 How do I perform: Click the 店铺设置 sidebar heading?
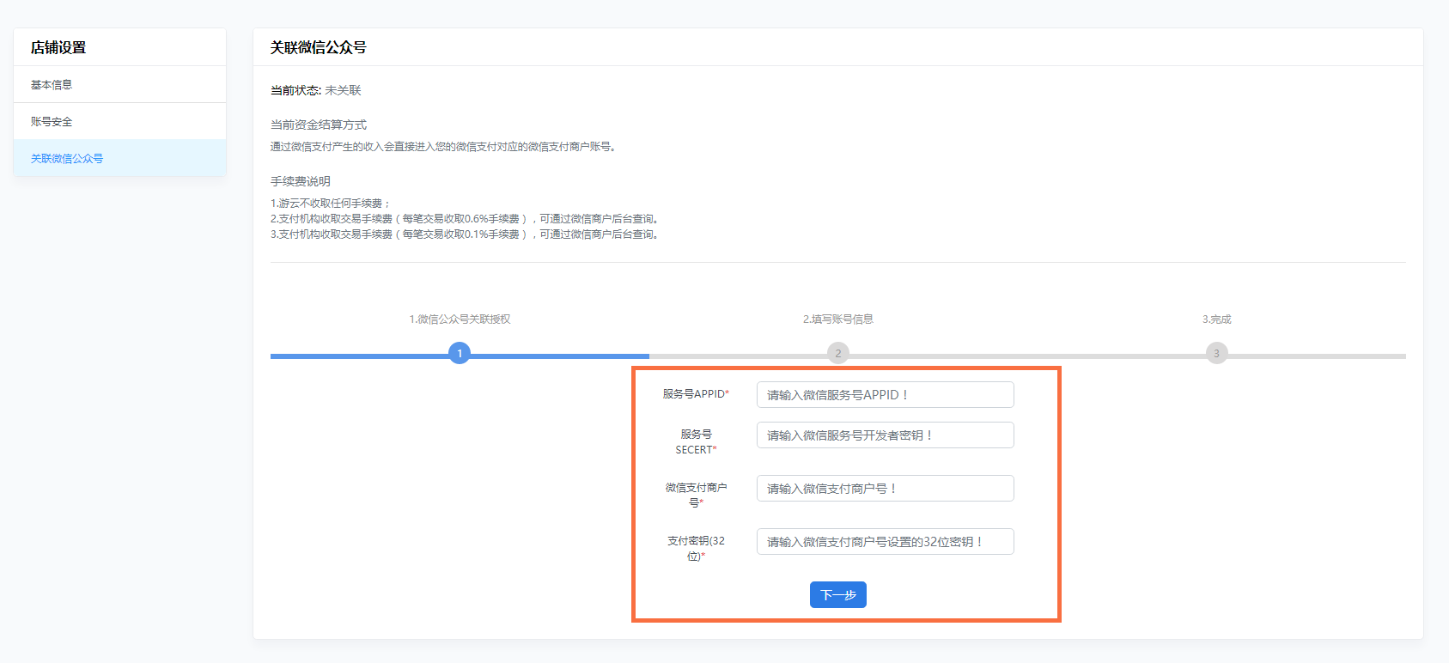coord(58,47)
